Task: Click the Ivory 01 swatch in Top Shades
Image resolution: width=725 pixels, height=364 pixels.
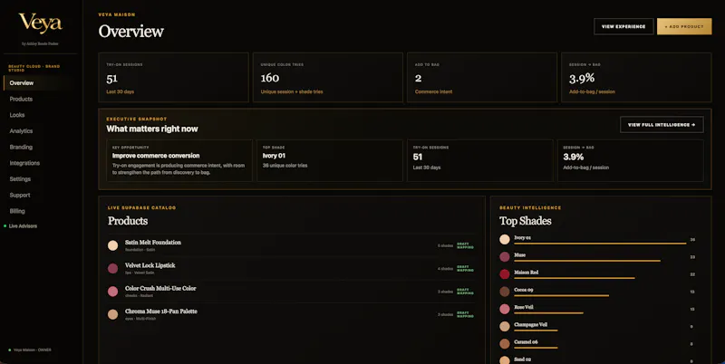Action: [x=505, y=239]
